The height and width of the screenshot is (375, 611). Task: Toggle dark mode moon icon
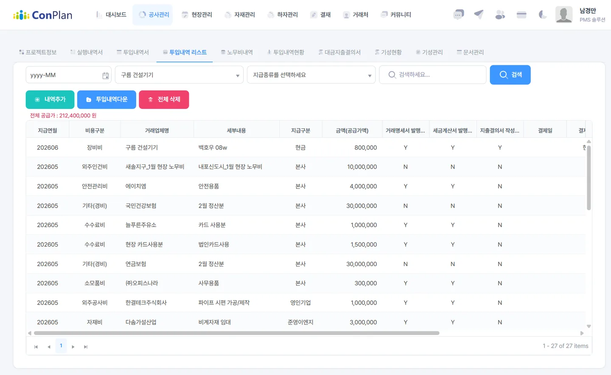click(542, 14)
